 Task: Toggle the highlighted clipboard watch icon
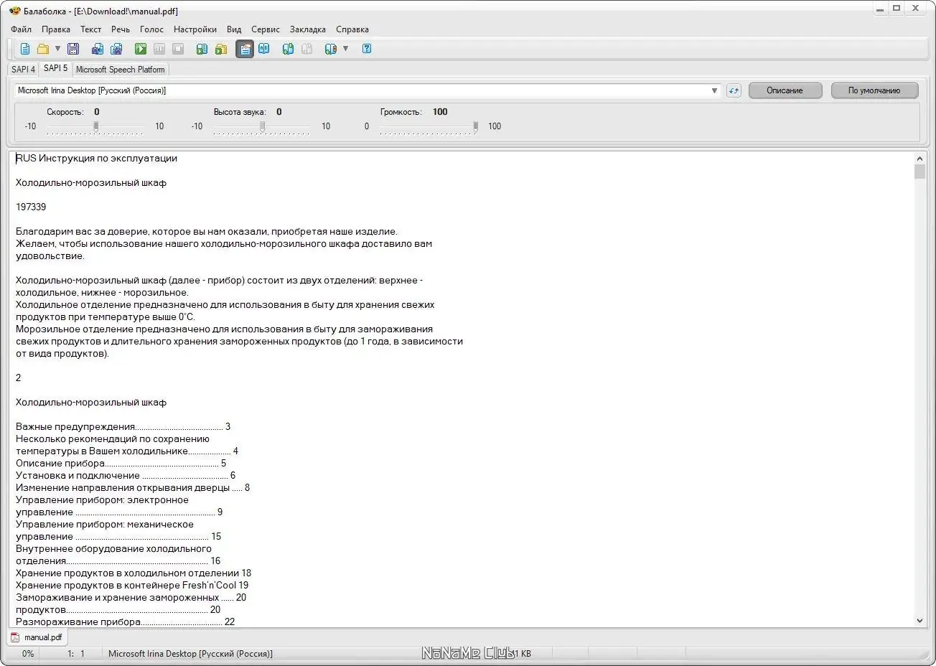[x=245, y=49]
